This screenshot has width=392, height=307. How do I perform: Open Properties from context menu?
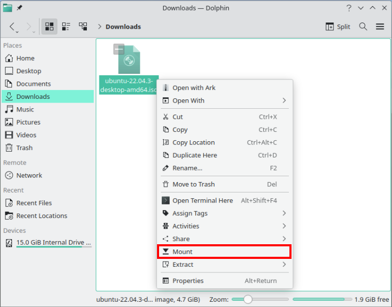click(x=225, y=281)
